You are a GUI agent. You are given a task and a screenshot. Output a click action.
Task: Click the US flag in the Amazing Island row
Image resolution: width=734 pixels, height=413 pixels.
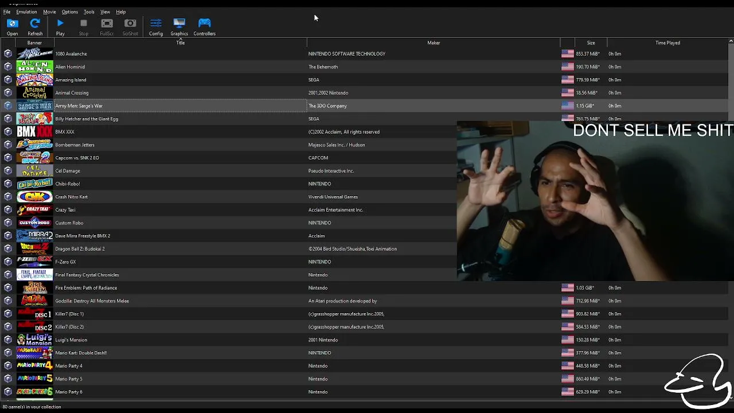click(568, 80)
